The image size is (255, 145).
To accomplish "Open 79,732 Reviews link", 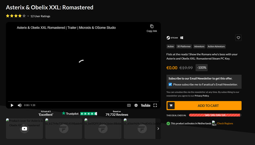I will [x=117, y=115].
